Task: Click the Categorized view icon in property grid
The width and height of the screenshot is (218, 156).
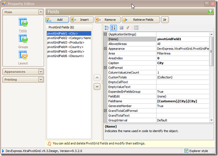Action: pyautogui.click(x=107, y=28)
